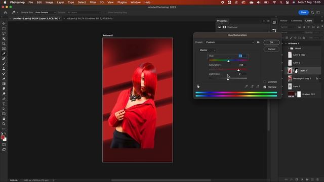Click the Home icon in options bar
Screen dimensions: 324x182
6,12
